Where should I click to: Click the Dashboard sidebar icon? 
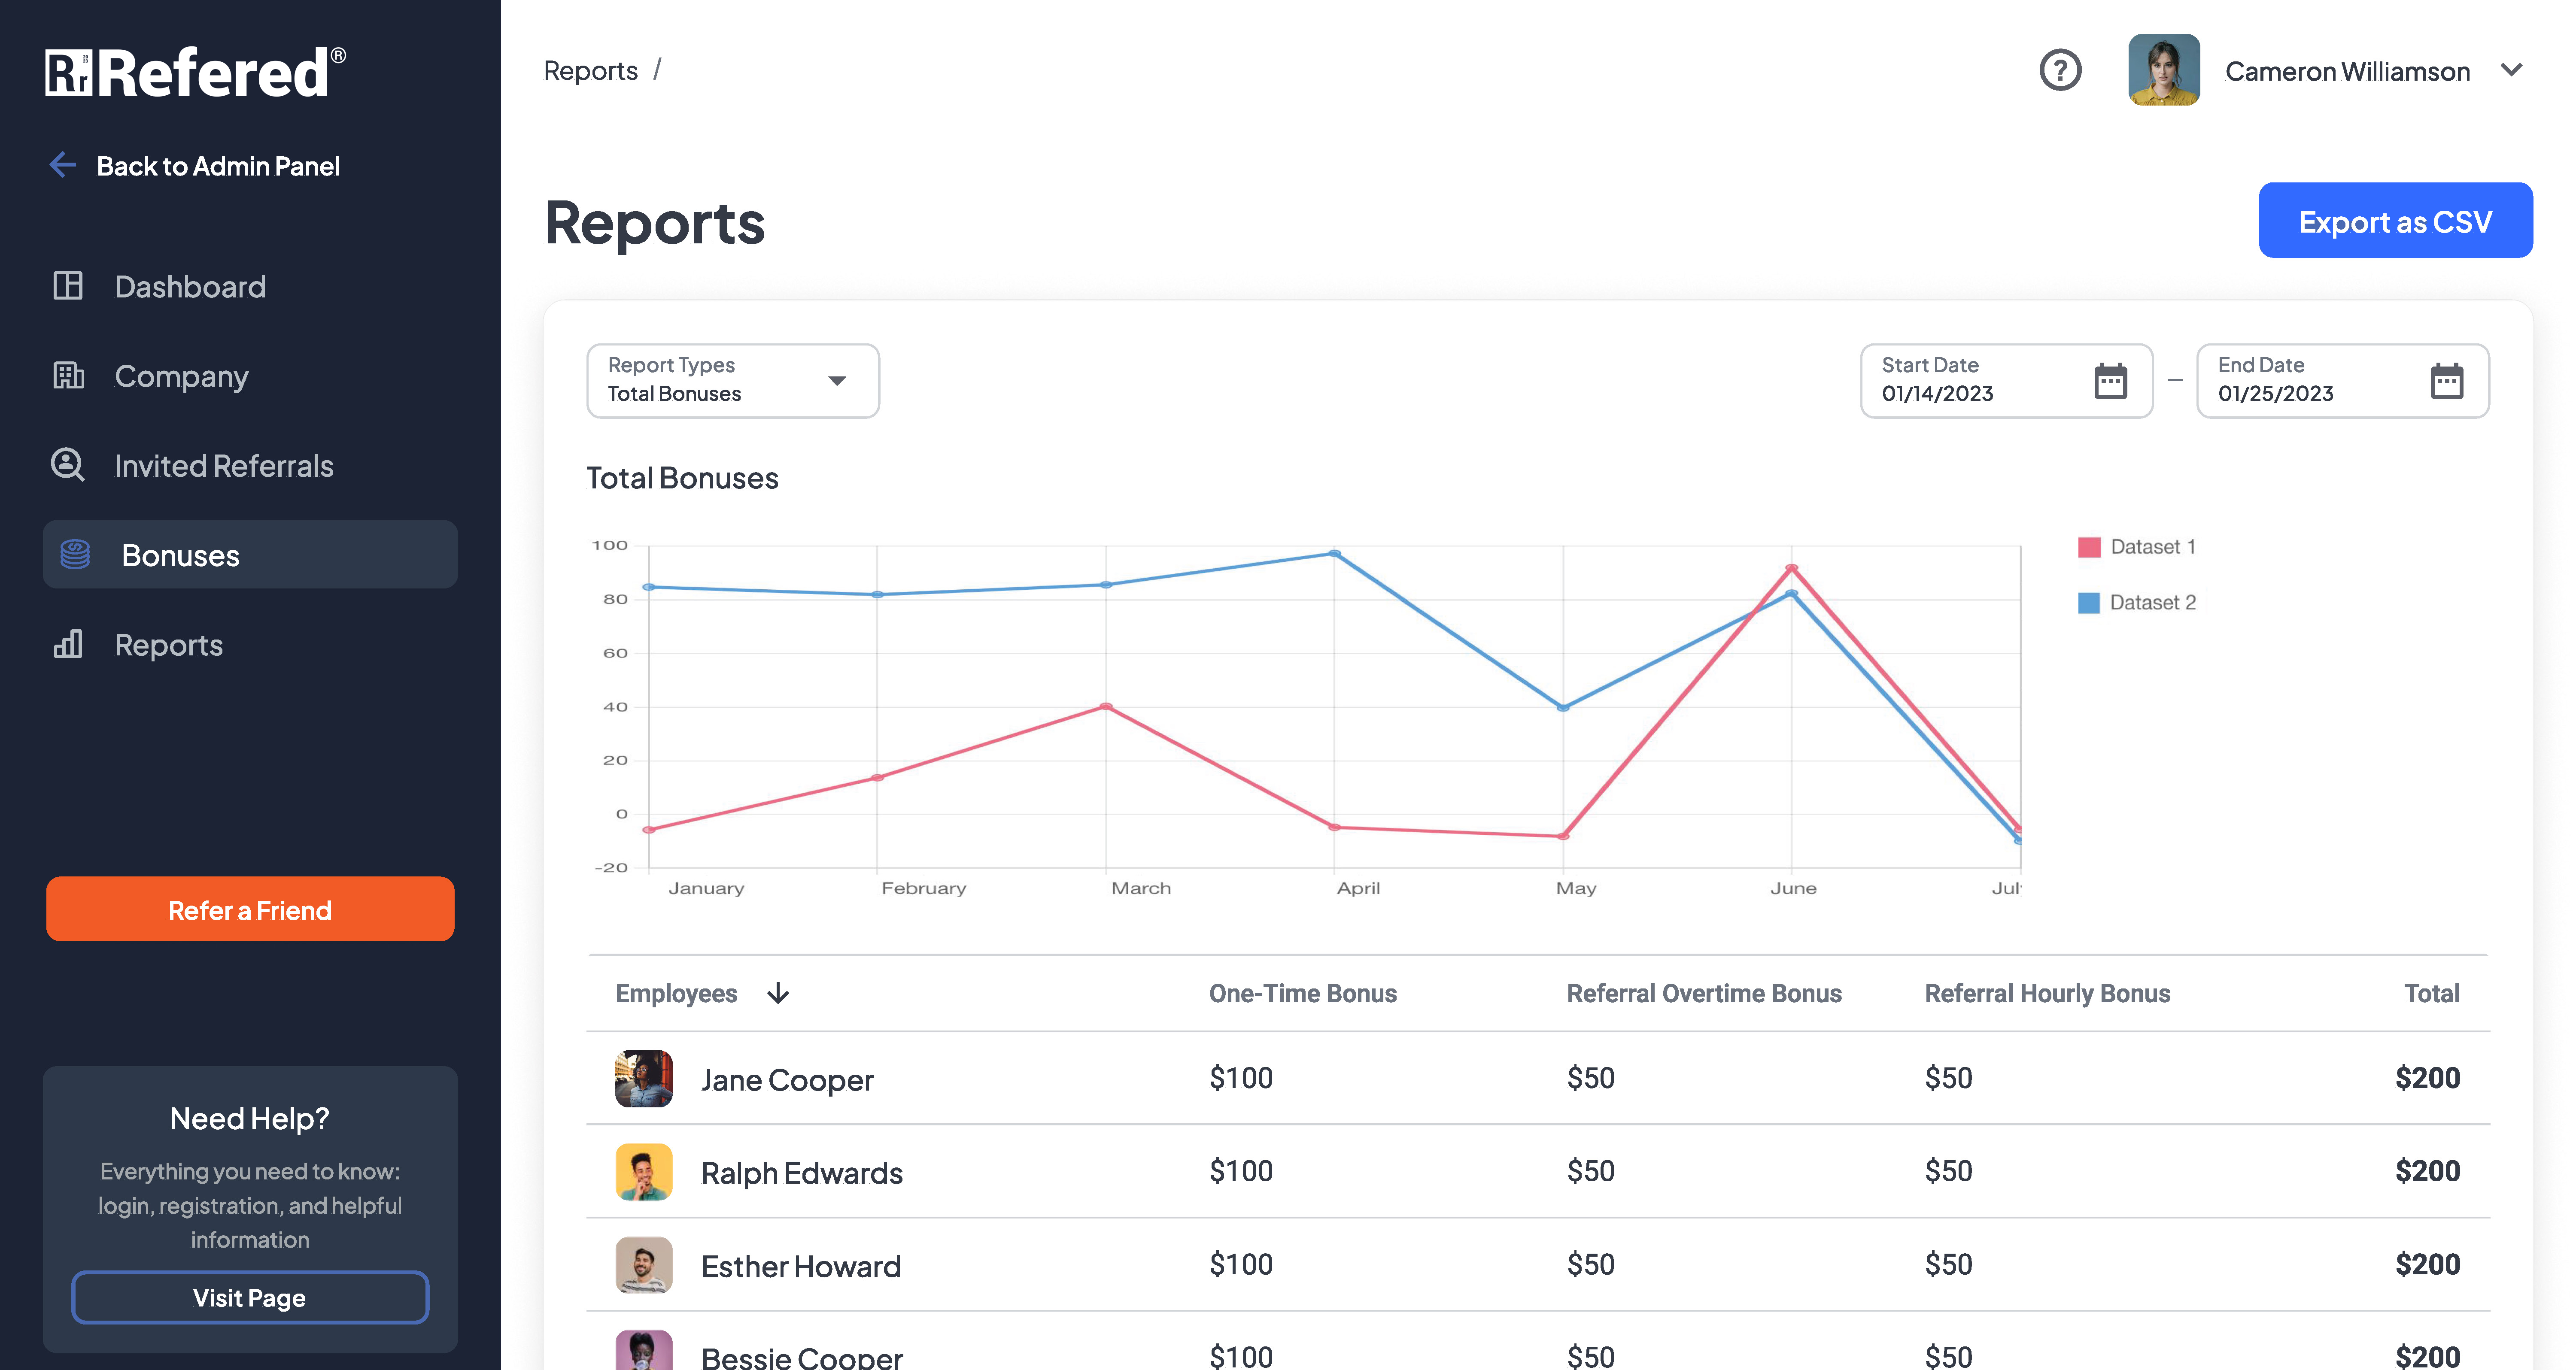68,286
